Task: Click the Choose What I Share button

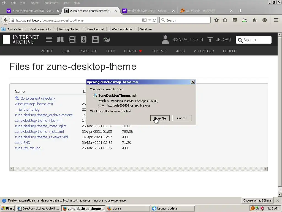Action: coord(257,200)
